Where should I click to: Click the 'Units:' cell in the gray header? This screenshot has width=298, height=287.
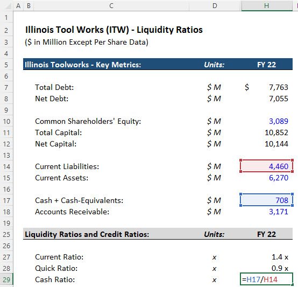[x=214, y=234]
